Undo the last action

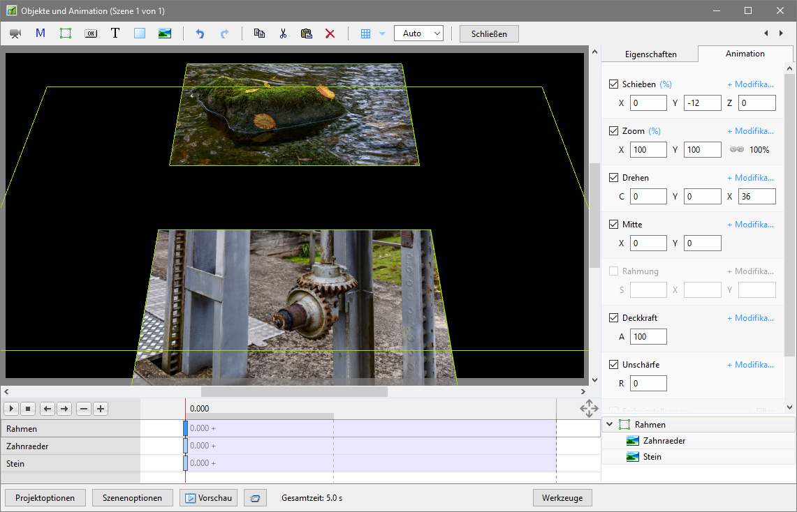tap(200, 33)
